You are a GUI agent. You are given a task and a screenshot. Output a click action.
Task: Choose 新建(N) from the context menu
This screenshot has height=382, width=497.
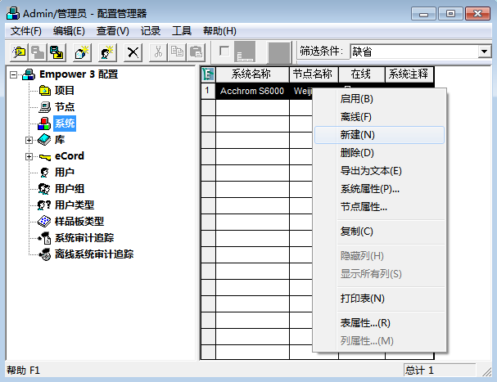tap(357, 135)
